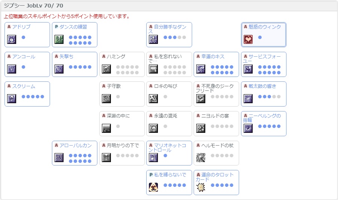Screen dimensions: 338x200
Task: Click the ニーベルングの指輪 skill icon
Action: [x=248, y=128]
